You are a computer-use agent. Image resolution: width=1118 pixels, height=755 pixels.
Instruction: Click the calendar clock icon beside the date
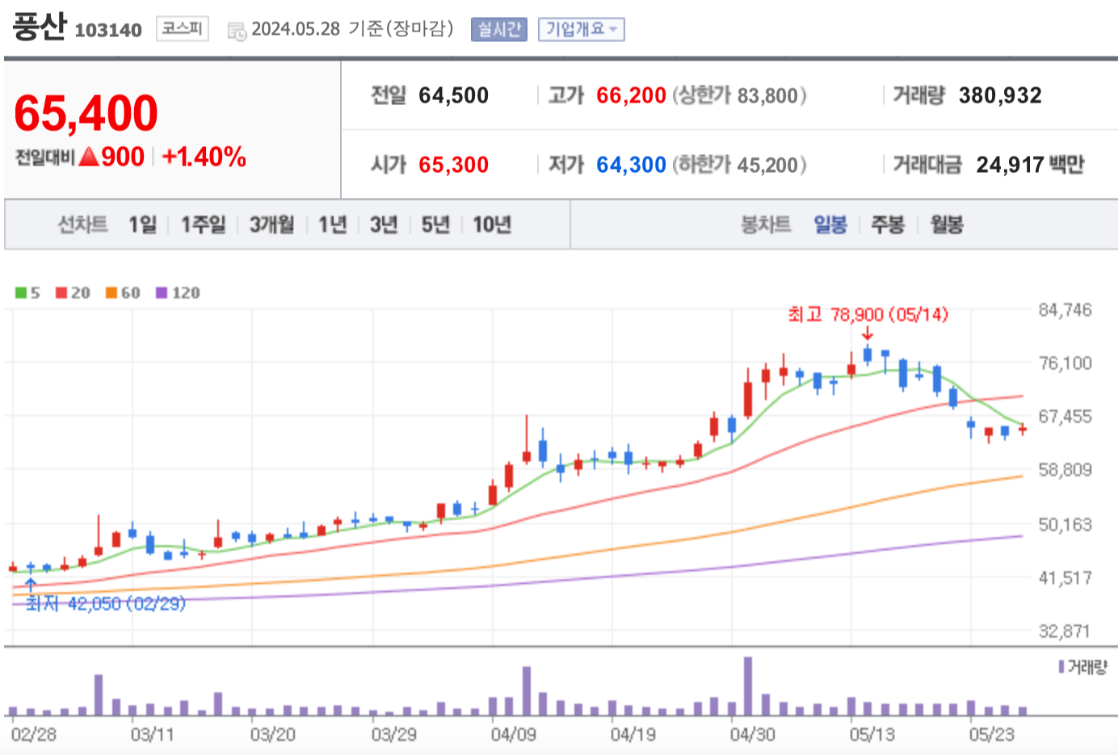237,31
